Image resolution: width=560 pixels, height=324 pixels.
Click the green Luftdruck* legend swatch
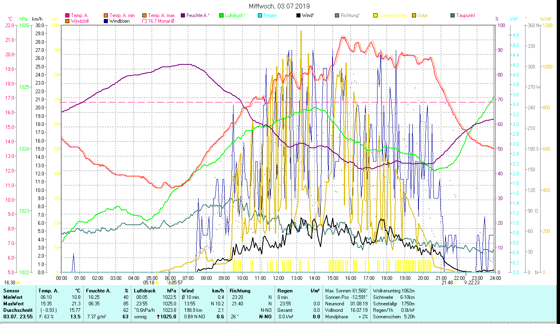click(x=221, y=16)
